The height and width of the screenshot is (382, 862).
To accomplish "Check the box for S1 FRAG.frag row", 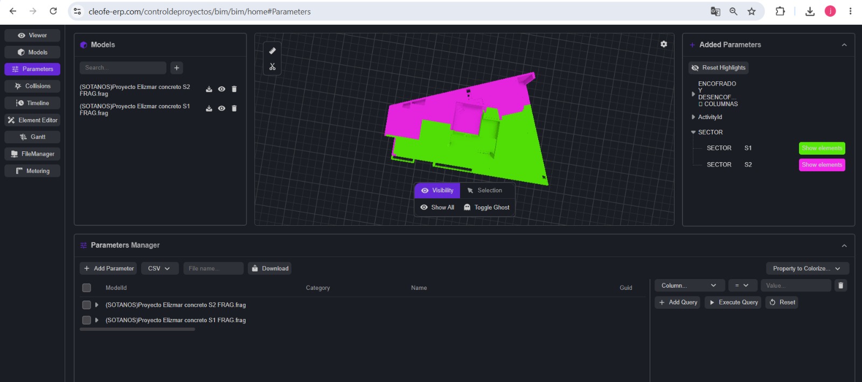I will 86,320.
